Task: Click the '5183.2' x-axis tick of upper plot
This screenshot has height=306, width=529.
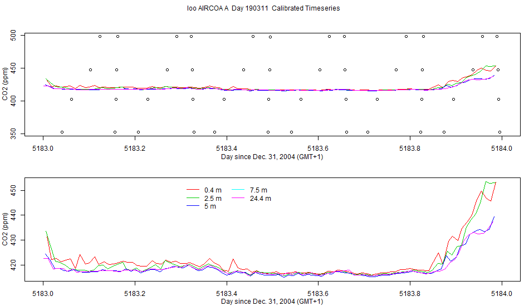Action: [x=135, y=149]
